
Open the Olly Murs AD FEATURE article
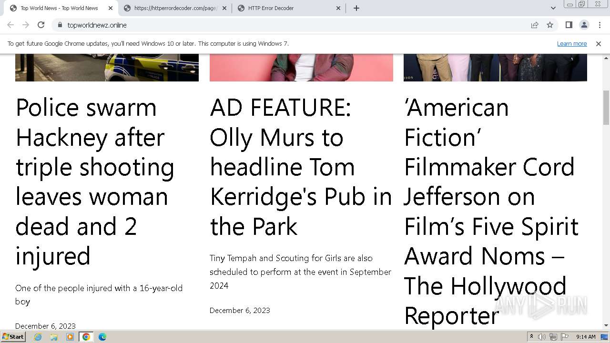coord(300,167)
